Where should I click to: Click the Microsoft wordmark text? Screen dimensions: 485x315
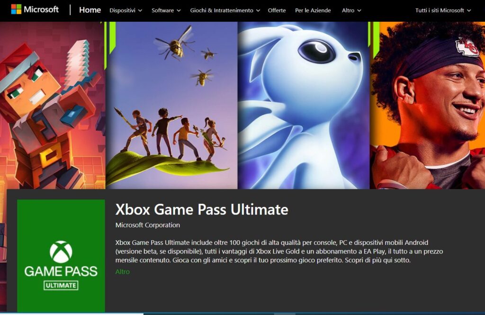[41, 9]
